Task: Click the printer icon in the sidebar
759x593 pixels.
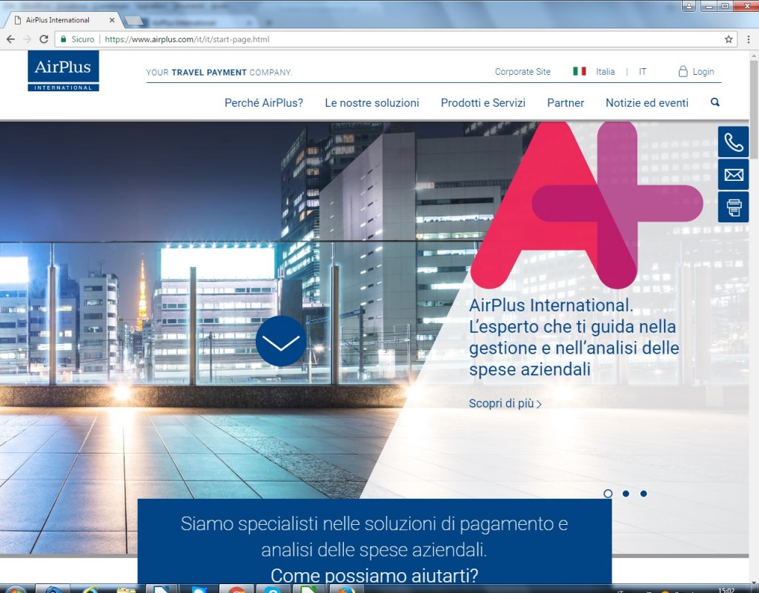Action: point(733,207)
